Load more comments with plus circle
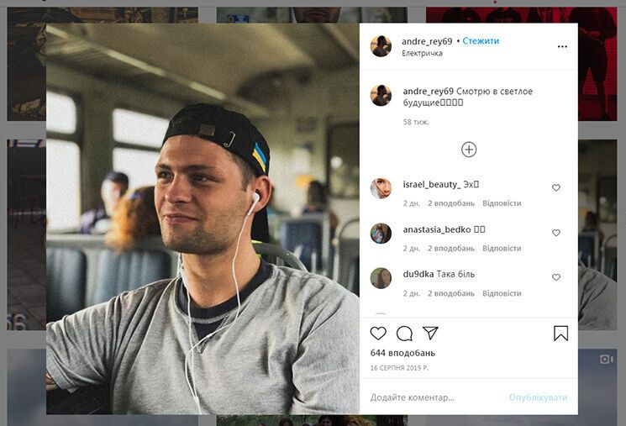Screen dimensions: 626x426 (x=469, y=150)
